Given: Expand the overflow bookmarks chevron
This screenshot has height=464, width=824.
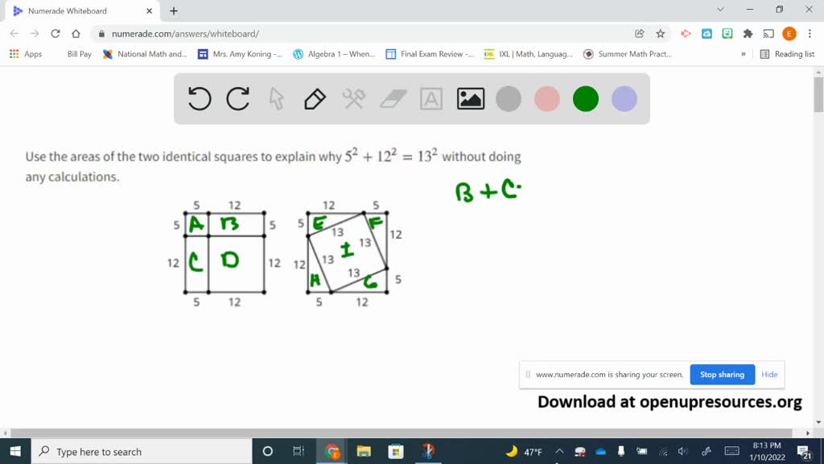Looking at the screenshot, I should tap(744, 54).
